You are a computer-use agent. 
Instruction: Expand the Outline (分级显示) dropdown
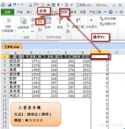(x=91, y=24)
